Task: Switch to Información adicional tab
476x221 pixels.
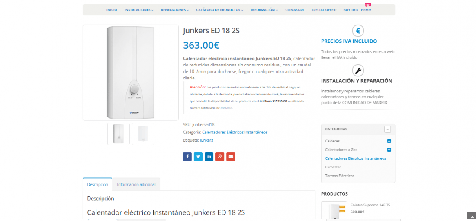Action: click(x=136, y=184)
